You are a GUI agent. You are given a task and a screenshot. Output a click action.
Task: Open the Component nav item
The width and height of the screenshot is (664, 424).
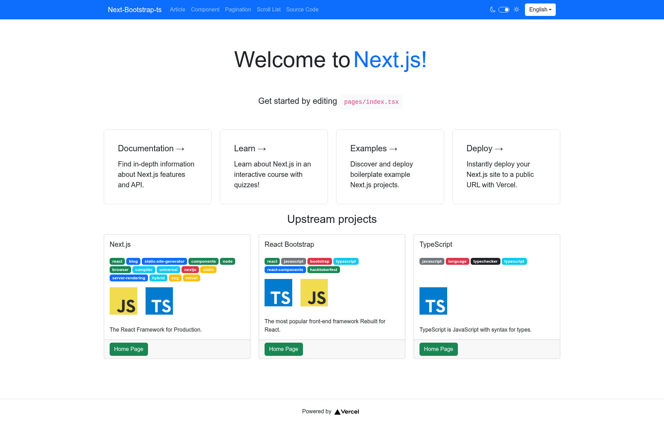pyautogui.click(x=205, y=10)
